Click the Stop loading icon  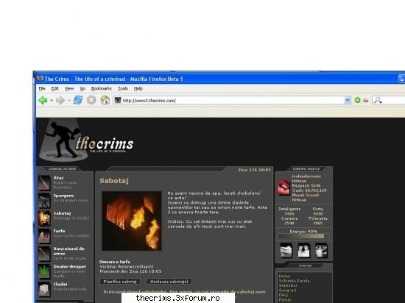pyautogui.click(x=91, y=100)
